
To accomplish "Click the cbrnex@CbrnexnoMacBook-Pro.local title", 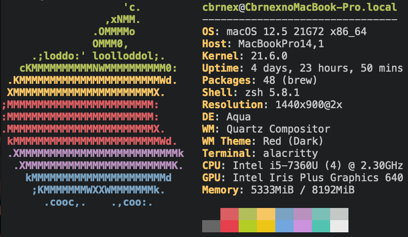I will point(300,7).
